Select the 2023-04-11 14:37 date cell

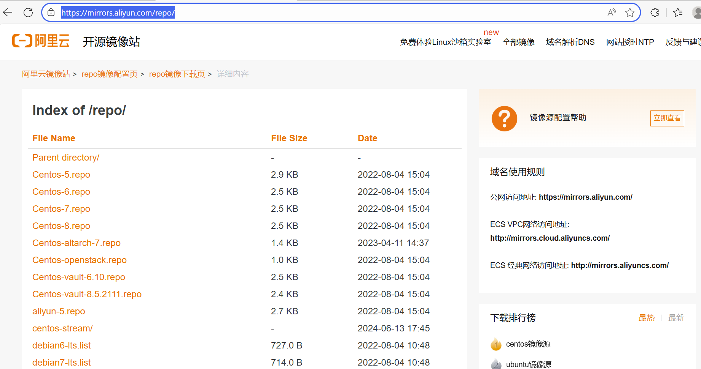click(394, 243)
